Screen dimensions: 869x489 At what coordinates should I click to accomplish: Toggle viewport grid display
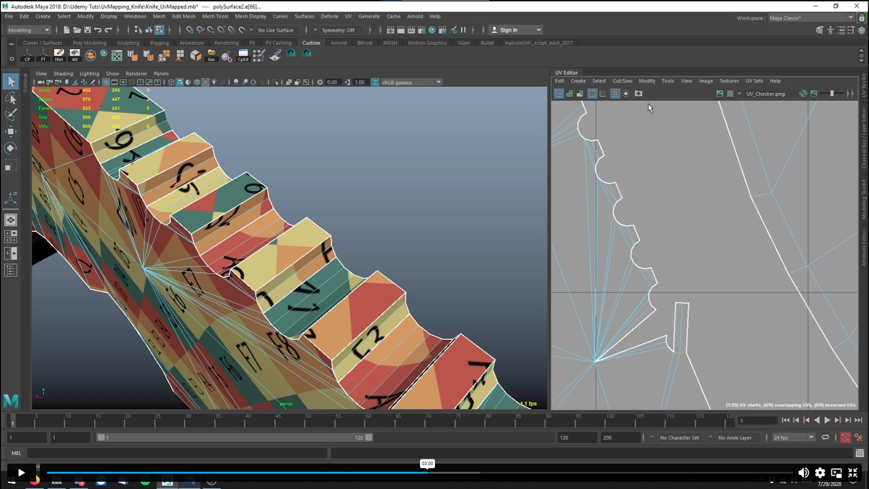(x=106, y=82)
